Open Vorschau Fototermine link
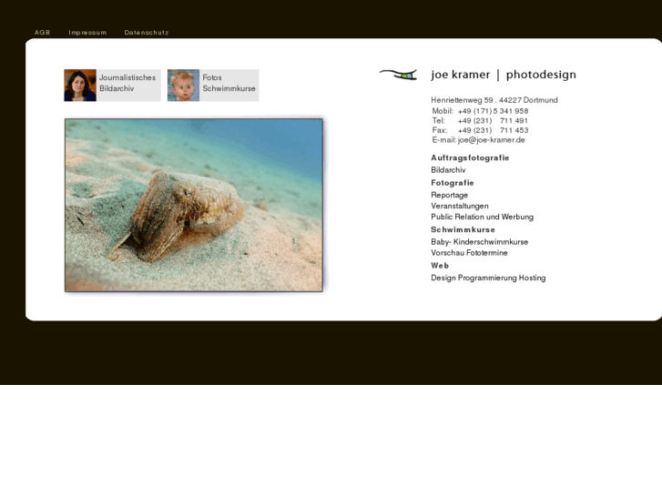Viewport: 662px width, 496px height. pos(469,253)
